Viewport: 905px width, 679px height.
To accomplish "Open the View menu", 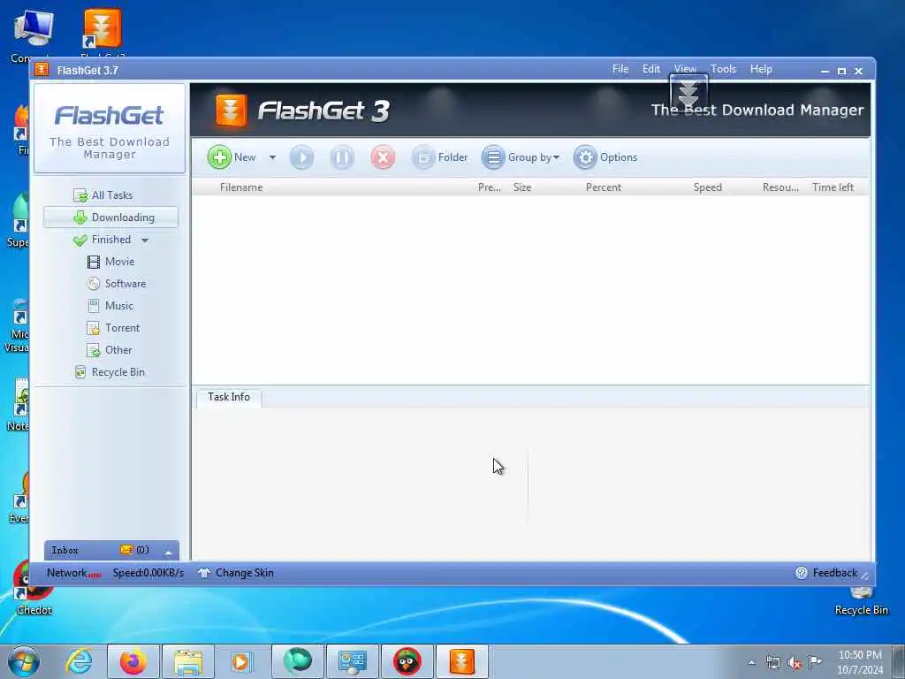I will [x=685, y=69].
